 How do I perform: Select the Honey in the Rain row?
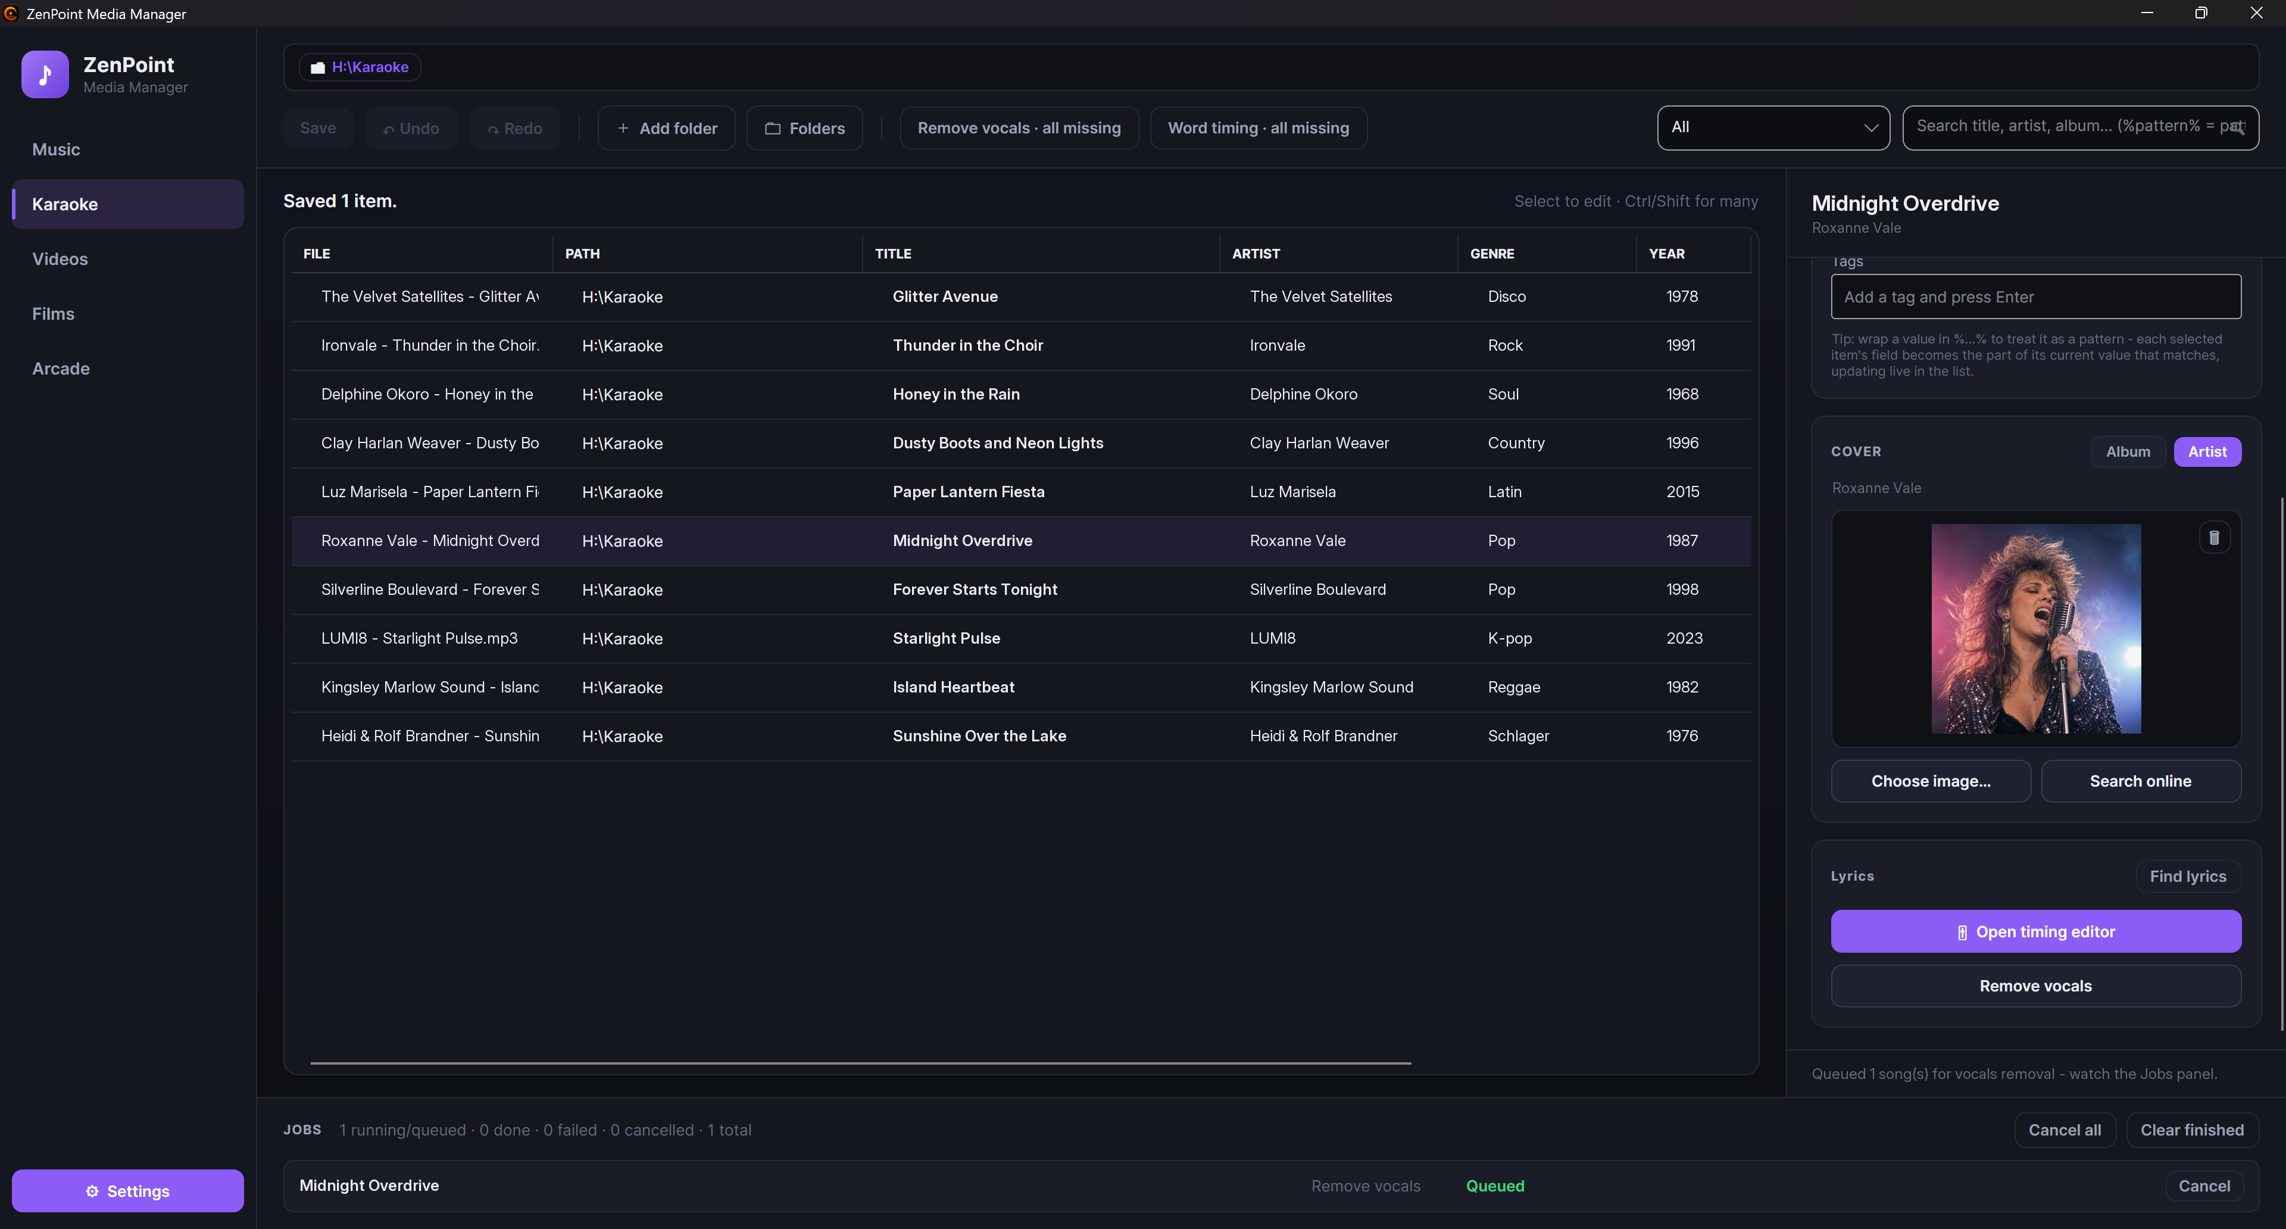tap(1020, 395)
